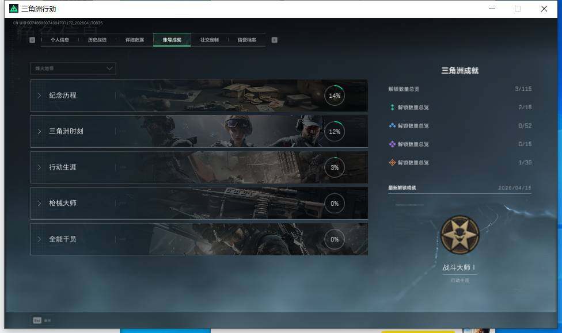This screenshot has height=333, width=562.
Task: Click the 3/115 total unlocked count
Action: pos(523,89)
